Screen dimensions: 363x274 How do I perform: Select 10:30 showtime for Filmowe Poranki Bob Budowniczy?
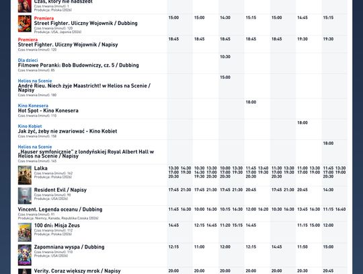(x=225, y=57)
